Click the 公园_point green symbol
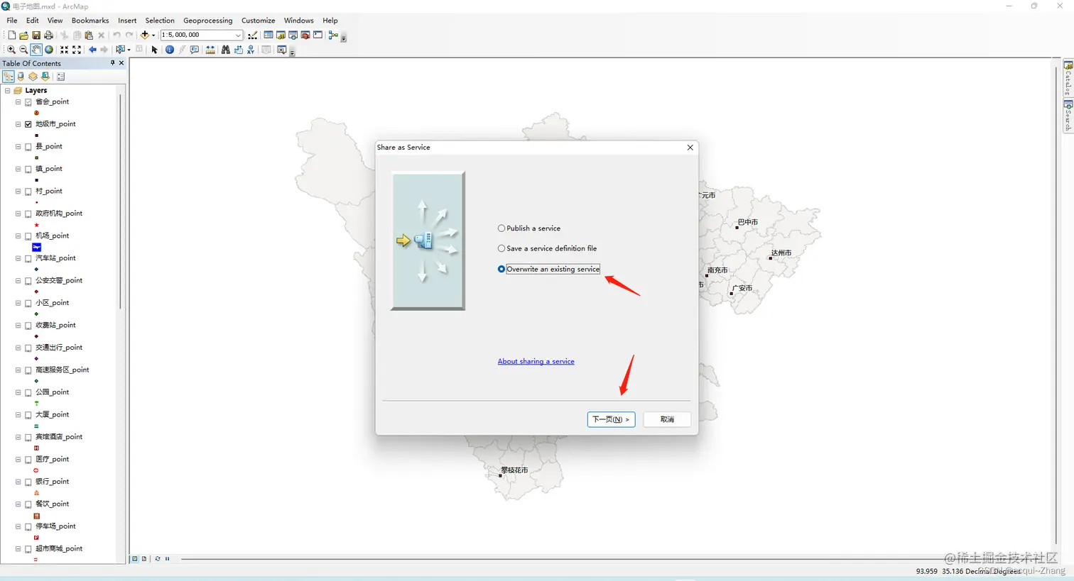This screenshot has width=1074, height=581. click(36, 403)
